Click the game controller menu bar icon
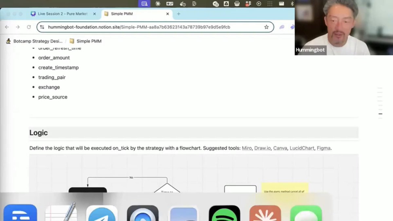 tap(170, 4)
